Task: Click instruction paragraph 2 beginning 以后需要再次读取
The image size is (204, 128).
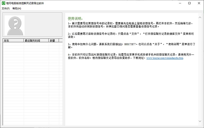Action: [131, 35]
